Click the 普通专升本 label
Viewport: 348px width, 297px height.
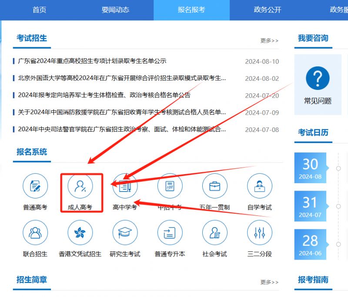click(170, 254)
